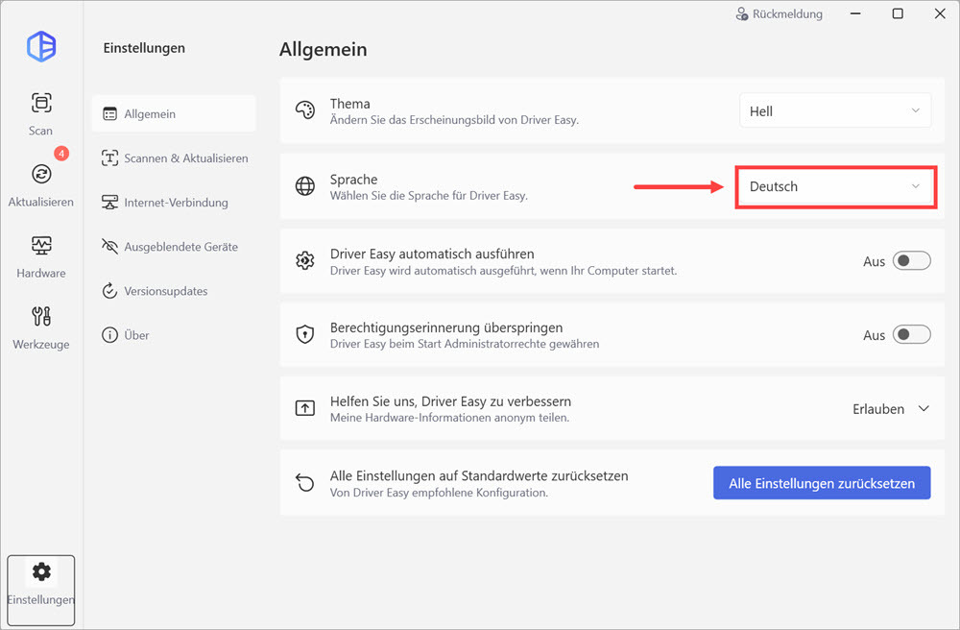Open Scannen & Aktualisieren settings
960x630 pixels.
(174, 157)
